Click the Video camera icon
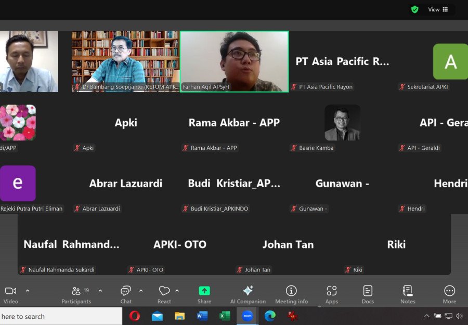Screen dimensions: 468x325 [x=11, y=291]
